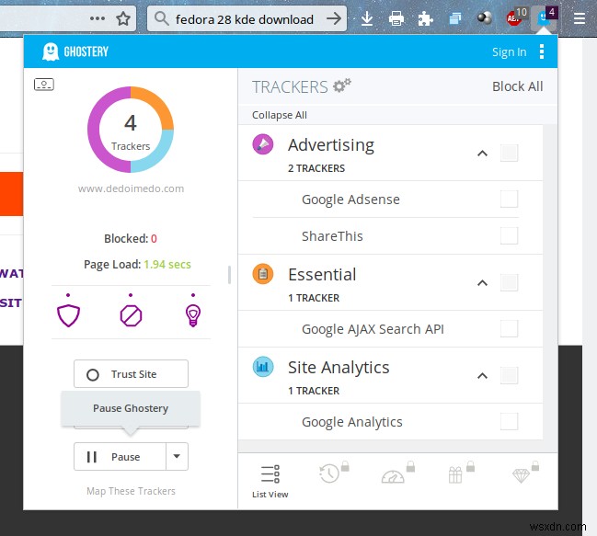Click Collapse All link

tap(280, 115)
